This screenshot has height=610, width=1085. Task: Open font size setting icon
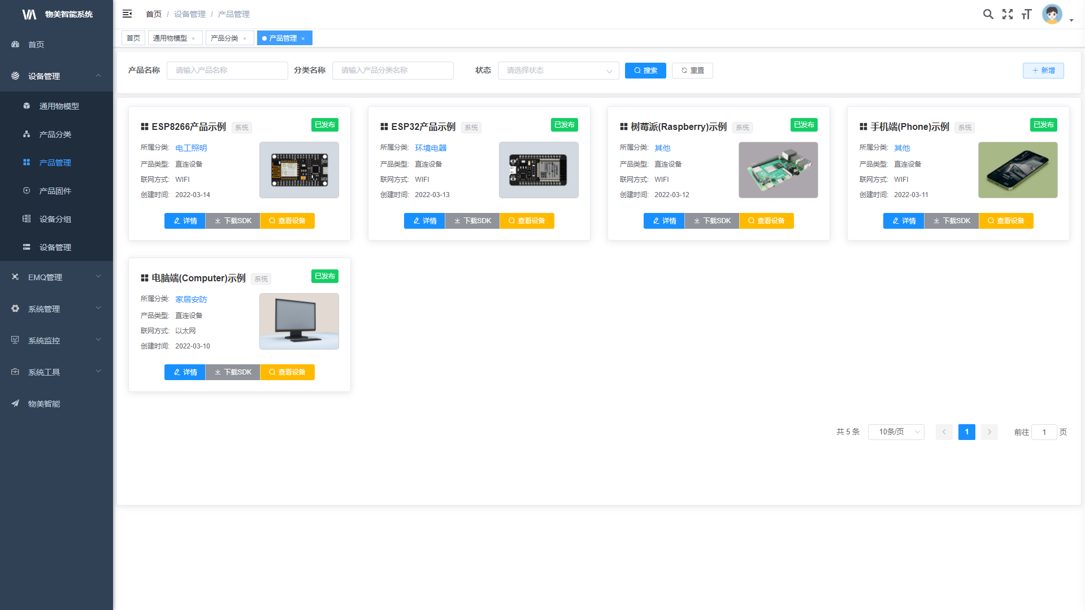click(1026, 14)
